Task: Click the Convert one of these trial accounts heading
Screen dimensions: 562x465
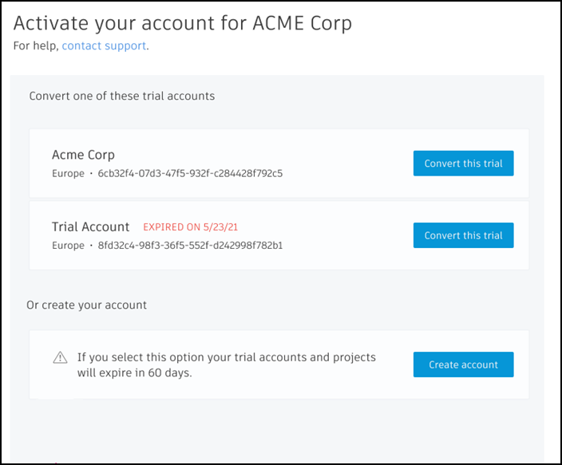Action: [x=122, y=96]
